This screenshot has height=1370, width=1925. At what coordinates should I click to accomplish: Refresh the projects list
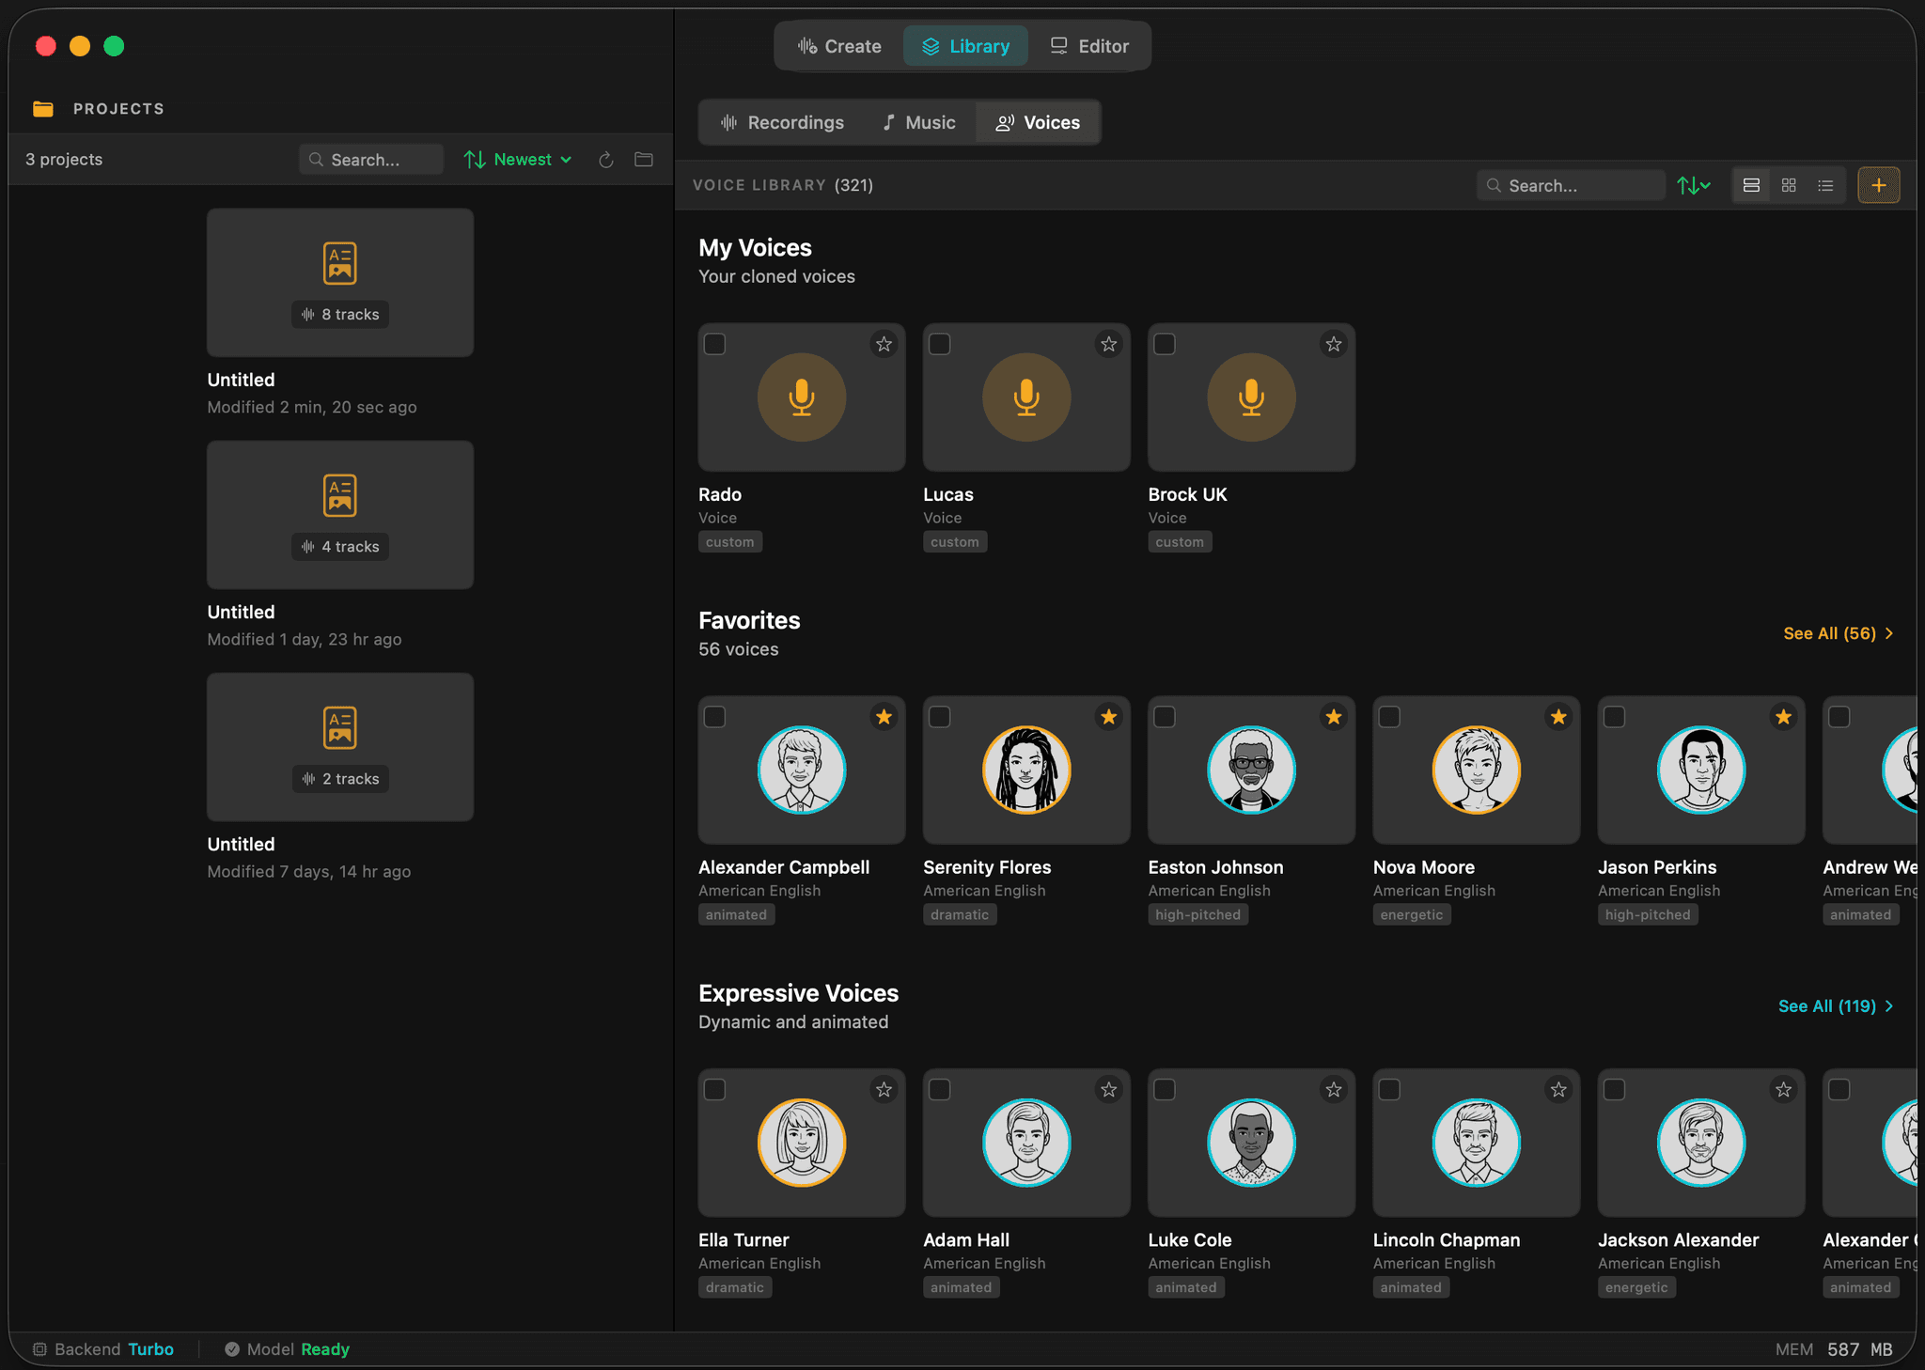605,159
